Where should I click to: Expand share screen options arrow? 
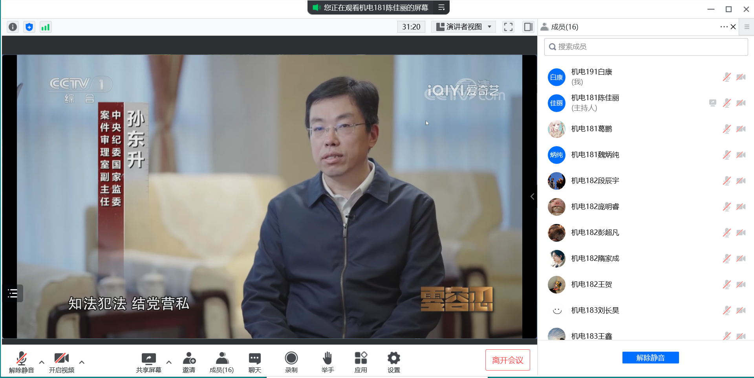pos(169,362)
